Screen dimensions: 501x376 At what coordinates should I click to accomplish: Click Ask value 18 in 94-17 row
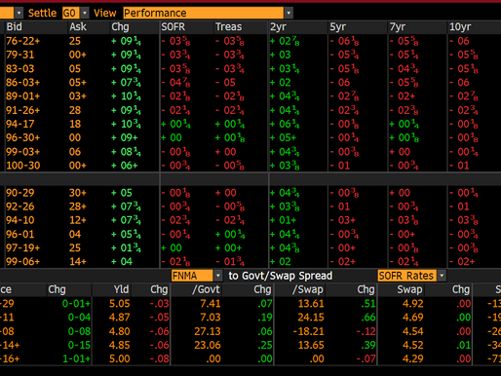[x=75, y=124]
